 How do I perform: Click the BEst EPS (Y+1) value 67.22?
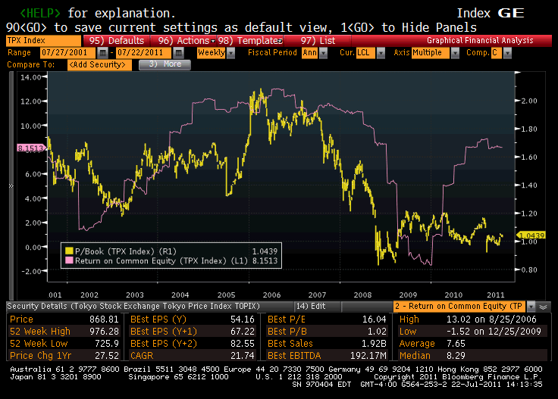point(243,332)
